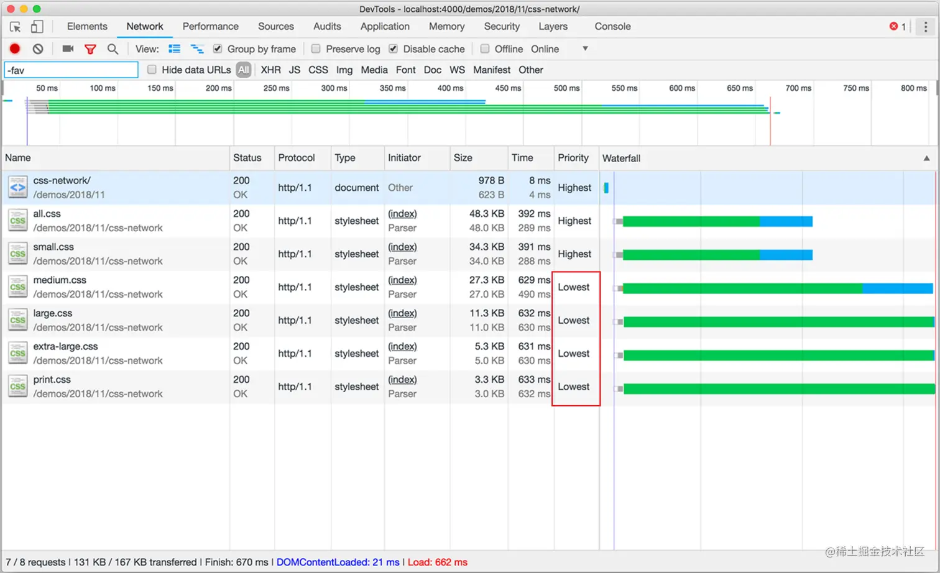Sort by the Name column header
The width and height of the screenshot is (940, 573).
pos(116,158)
